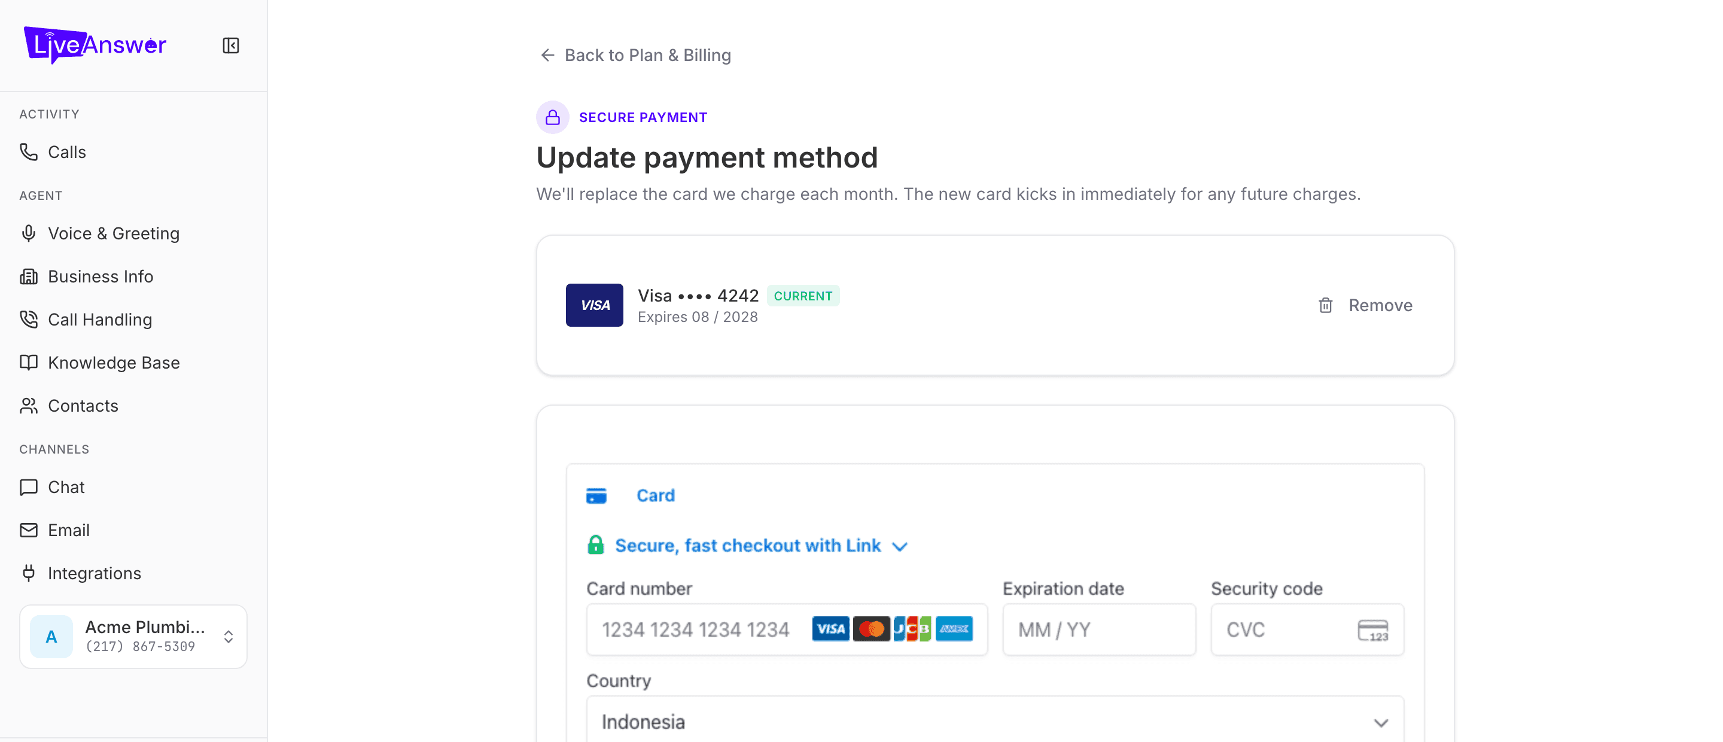Open the Chat channel
The height and width of the screenshot is (742, 1723).
(134, 487)
